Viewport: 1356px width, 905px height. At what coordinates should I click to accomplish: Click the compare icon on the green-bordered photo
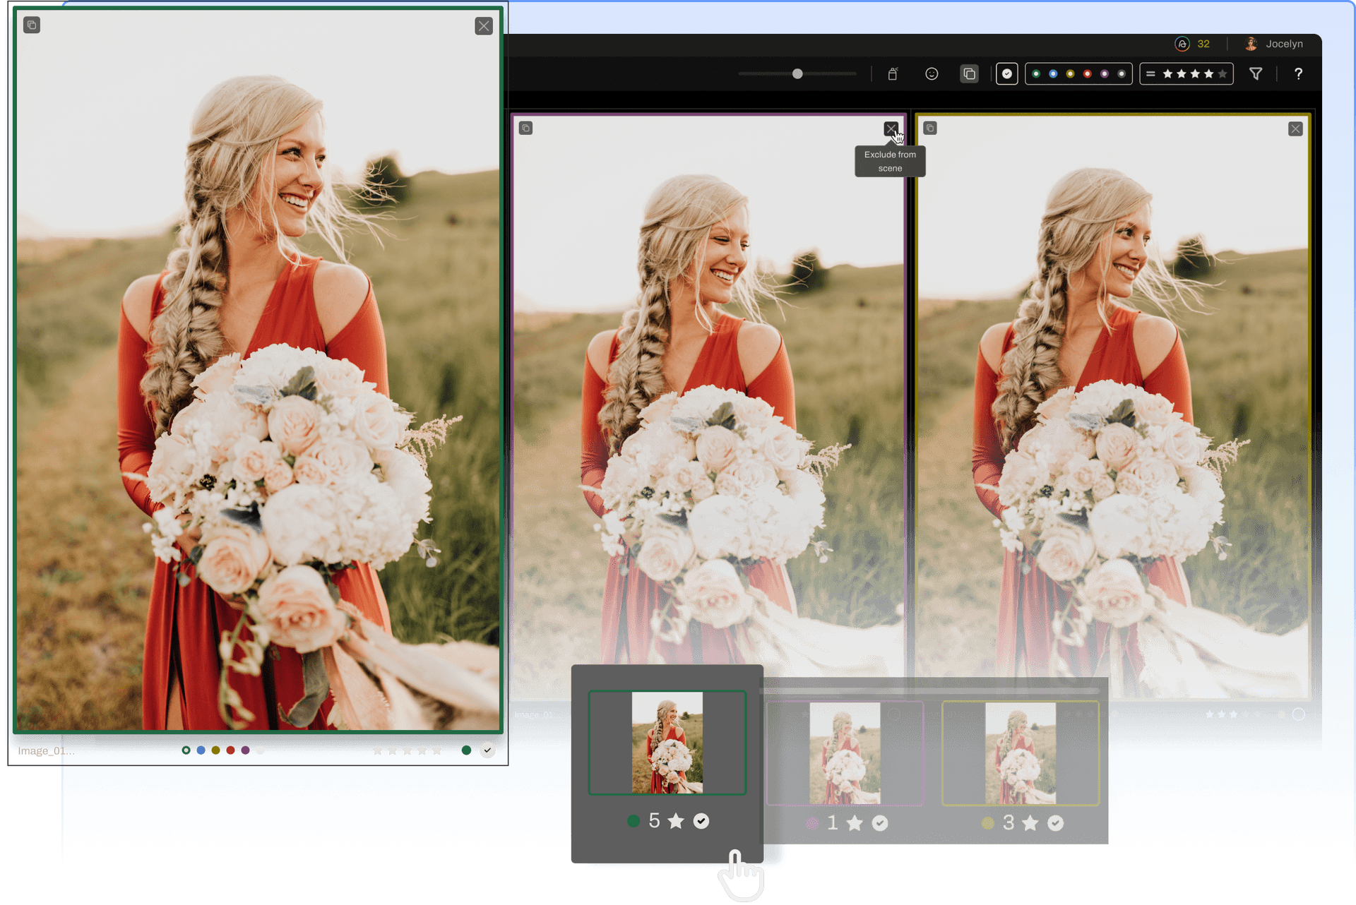(x=32, y=25)
